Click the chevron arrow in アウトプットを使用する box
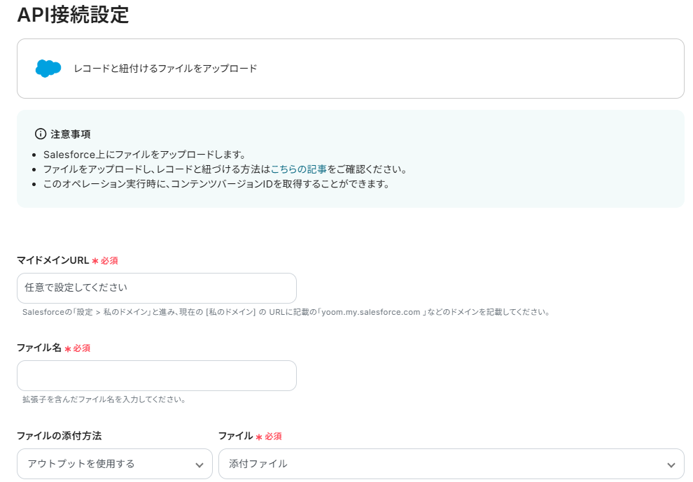693x482 pixels. (199, 465)
